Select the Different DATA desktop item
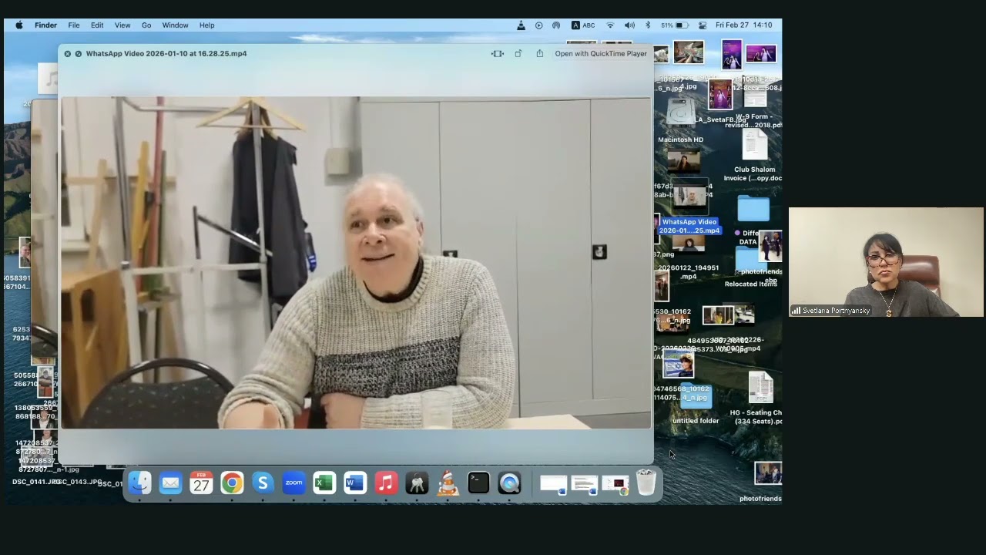Image resolution: width=986 pixels, height=555 pixels. point(748,237)
